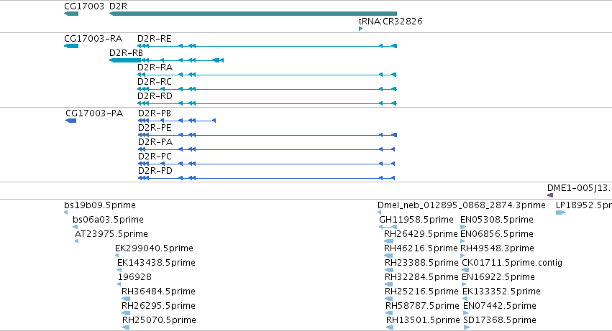
Task: Click the purple DME1-005J13 feature glyph
Action: tap(550, 195)
